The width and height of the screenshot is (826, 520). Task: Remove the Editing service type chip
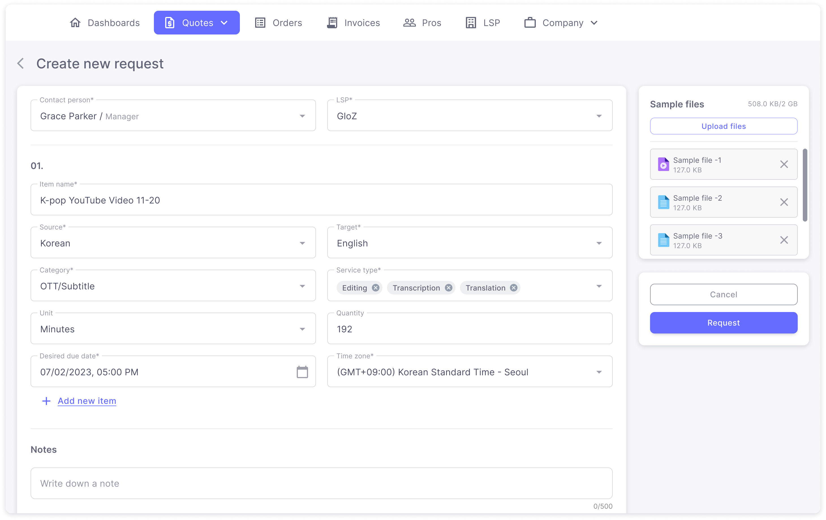(376, 288)
